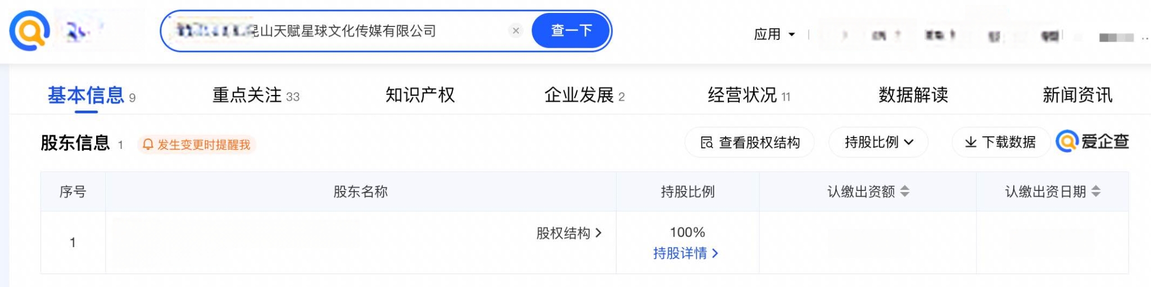This screenshot has height=287, width=1151.
Task: Select the 知识产权 tab
Action: 420,95
